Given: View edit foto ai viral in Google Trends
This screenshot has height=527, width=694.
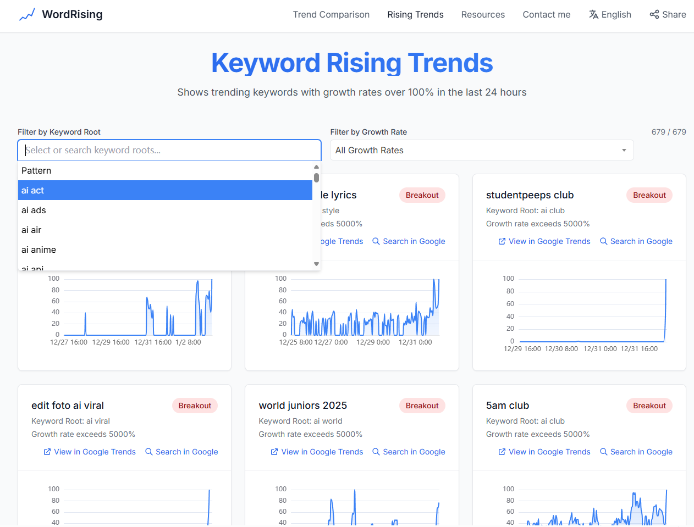Looking at the screenshot, I should [90, 452].
